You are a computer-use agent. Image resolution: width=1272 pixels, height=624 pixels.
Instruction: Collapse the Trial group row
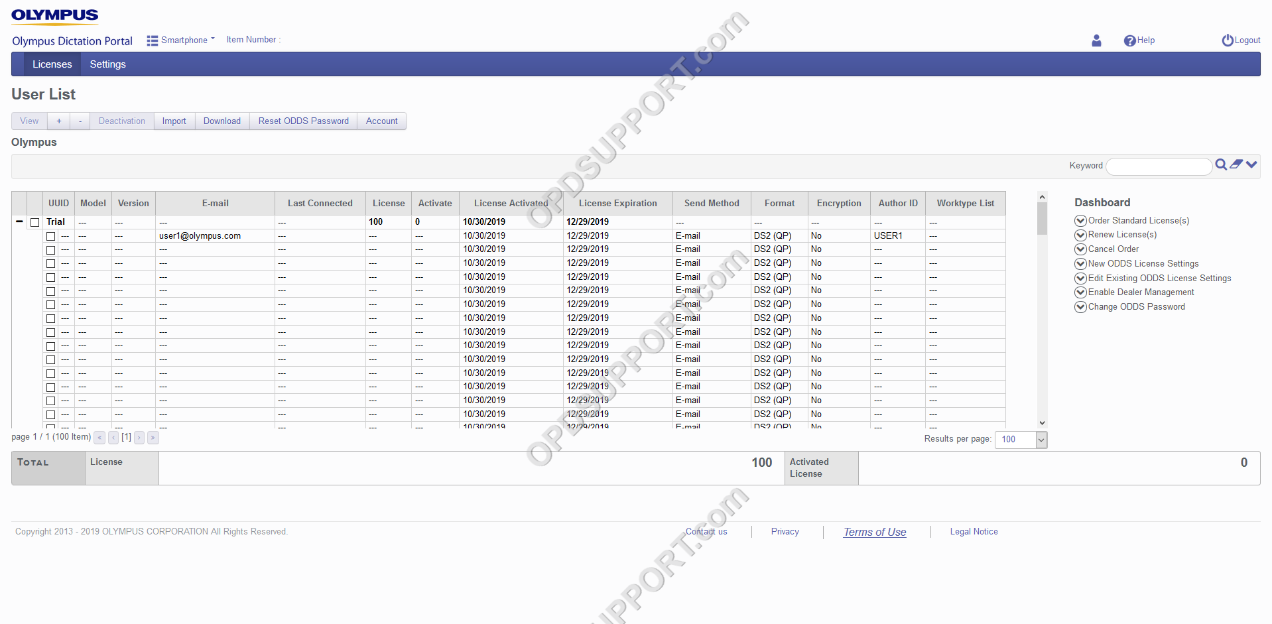(19, 221)
